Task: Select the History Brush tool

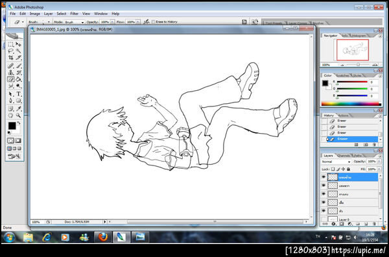Action: coord(18,73)
